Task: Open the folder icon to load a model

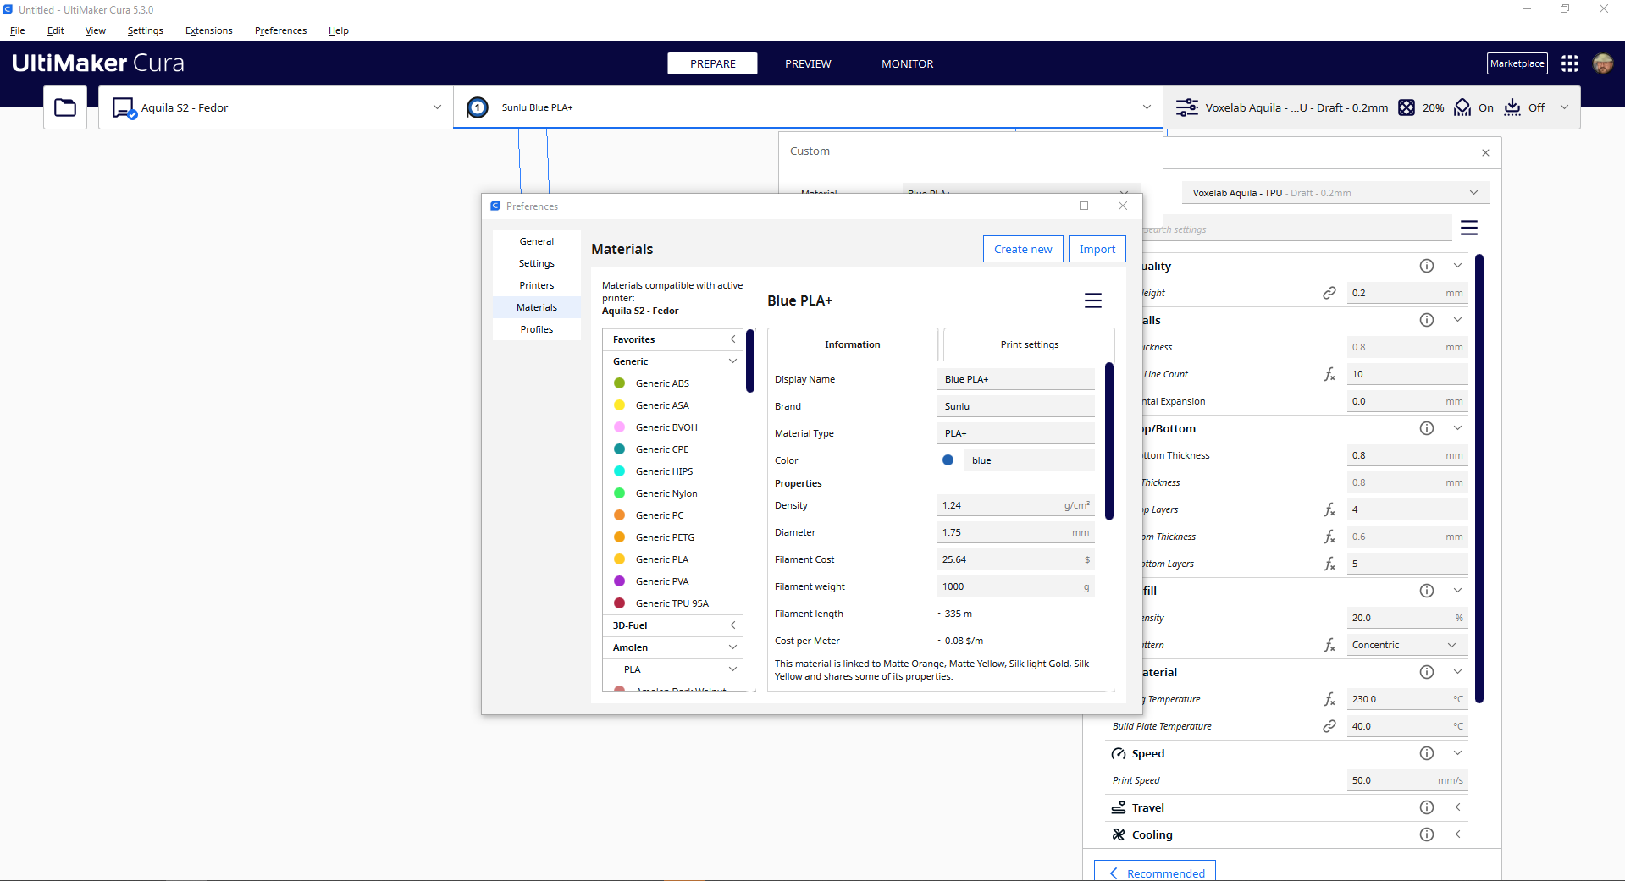Action: [65, 107]
